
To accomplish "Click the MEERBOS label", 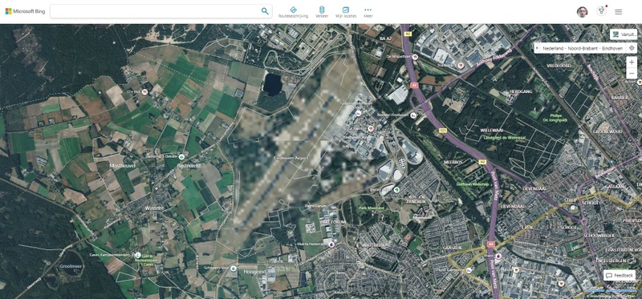I will point(453,163).
